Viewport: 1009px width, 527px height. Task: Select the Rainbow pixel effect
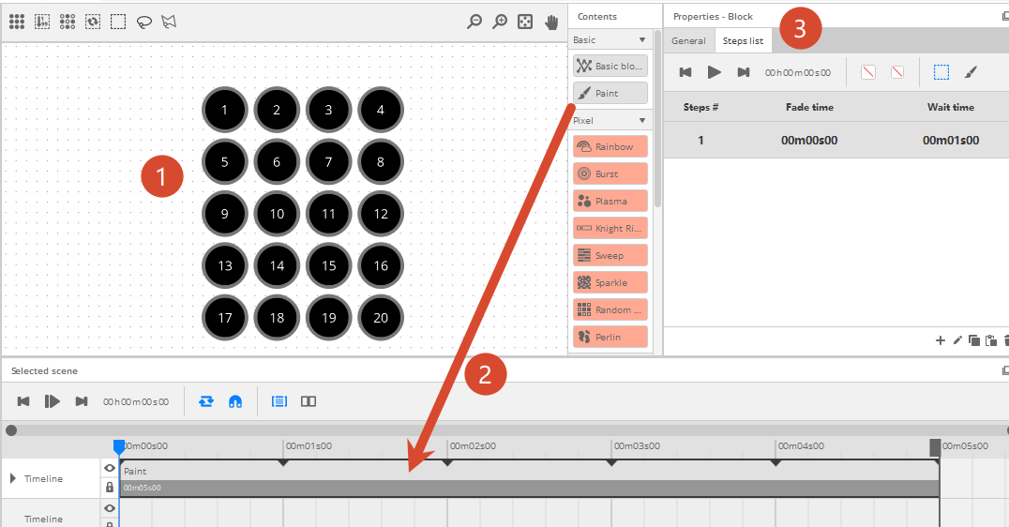610,147
